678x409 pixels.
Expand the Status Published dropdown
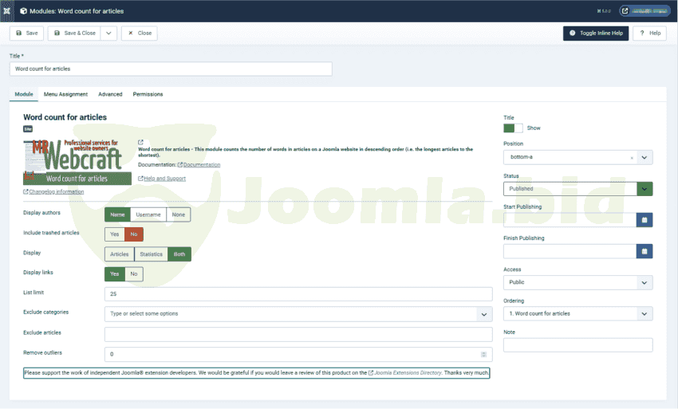click(644, 189)
